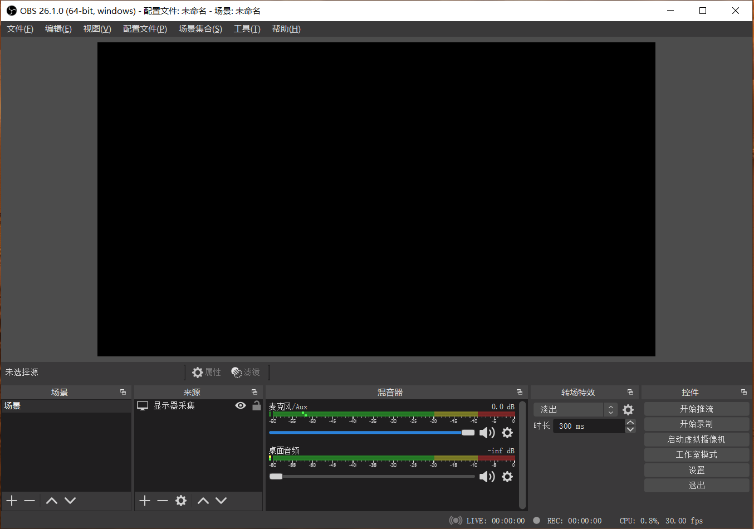The width and height of the screenshot is (754, 529).
Task: Open the 配置文件(P) menu
Action: pyautogui.click(x=145, y=29)
